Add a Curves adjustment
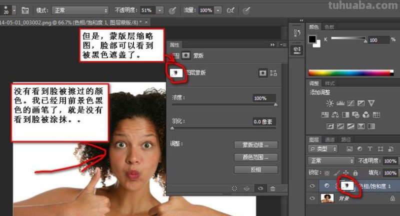The height and width of the screenshot is (216, 400). 351,103
